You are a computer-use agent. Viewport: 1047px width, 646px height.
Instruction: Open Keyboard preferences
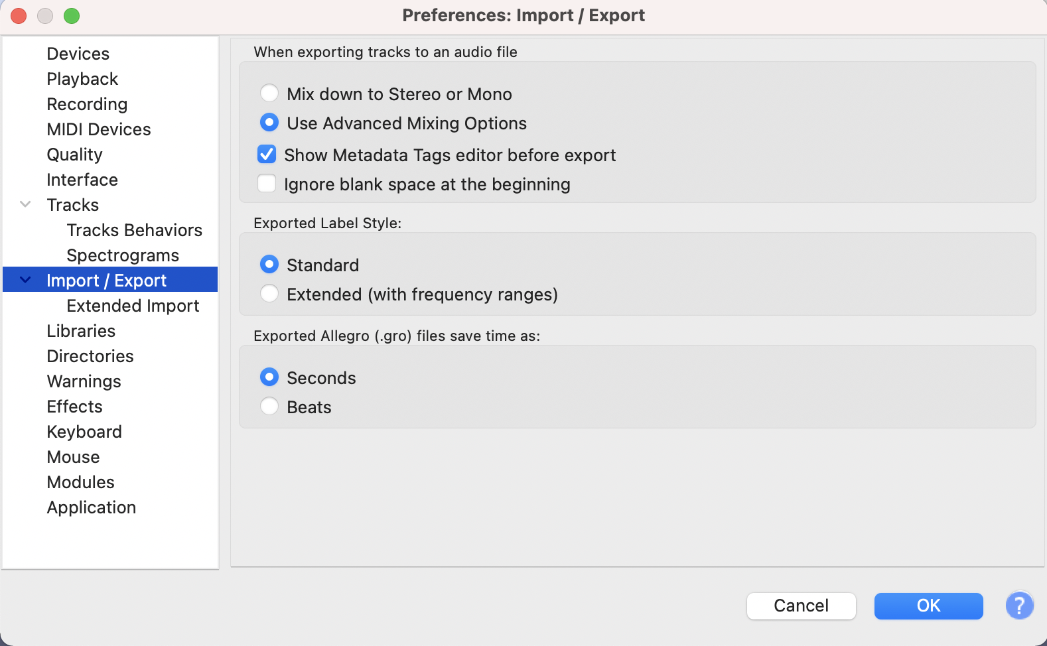(x=84, y=432)
